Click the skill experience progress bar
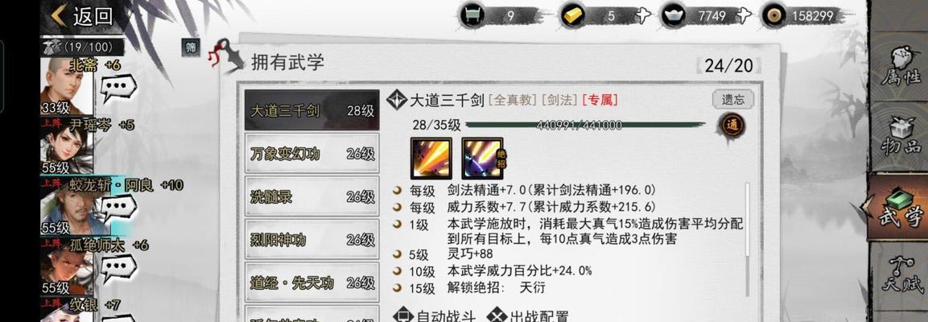 coord(585,126)
